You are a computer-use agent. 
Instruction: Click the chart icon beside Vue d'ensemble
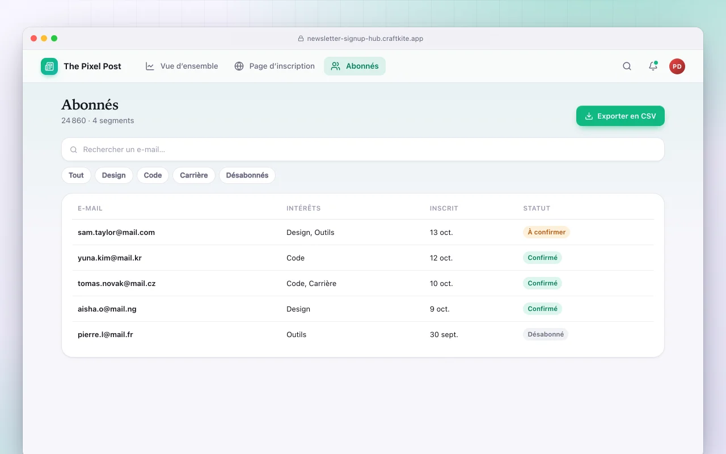tap(150, 66)
